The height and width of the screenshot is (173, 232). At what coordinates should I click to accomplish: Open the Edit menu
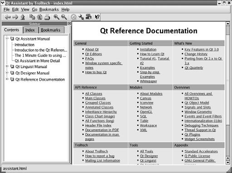click(15, 9)
